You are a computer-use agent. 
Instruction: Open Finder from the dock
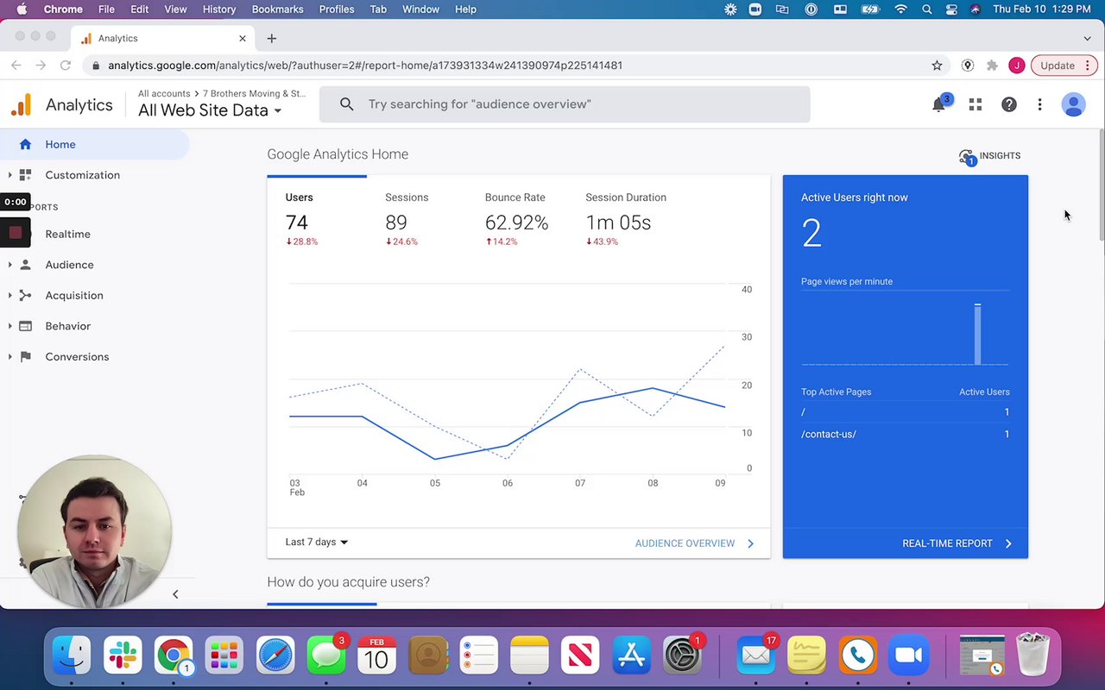tap(72, 656)
